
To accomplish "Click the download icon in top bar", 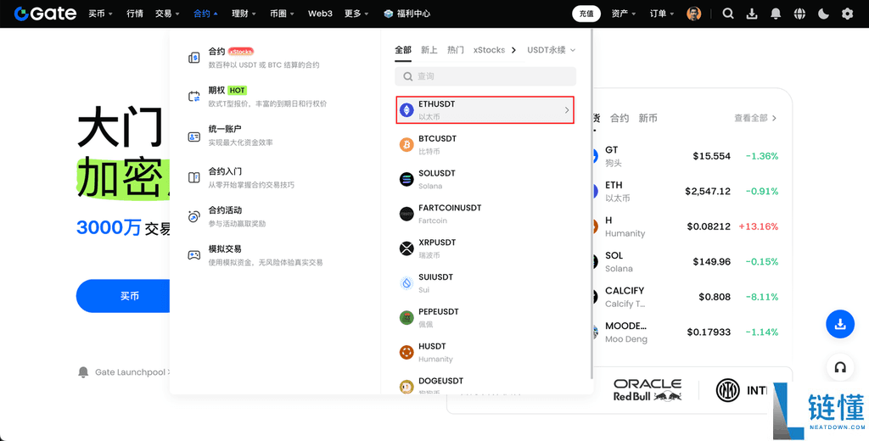I will (752, 14).
